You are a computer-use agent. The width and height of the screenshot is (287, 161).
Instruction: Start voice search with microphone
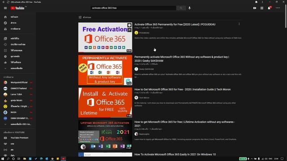pyautogui.click(x=189, y=8)
